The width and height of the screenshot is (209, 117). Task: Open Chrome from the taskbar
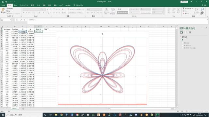point(61,115)
